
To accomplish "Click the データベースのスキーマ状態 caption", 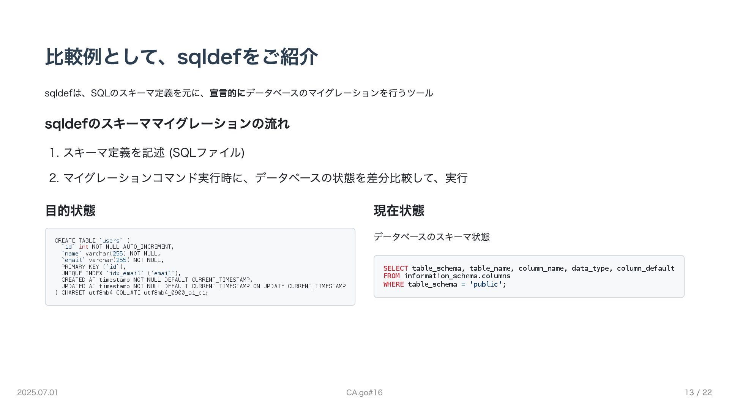I will 432,237.
